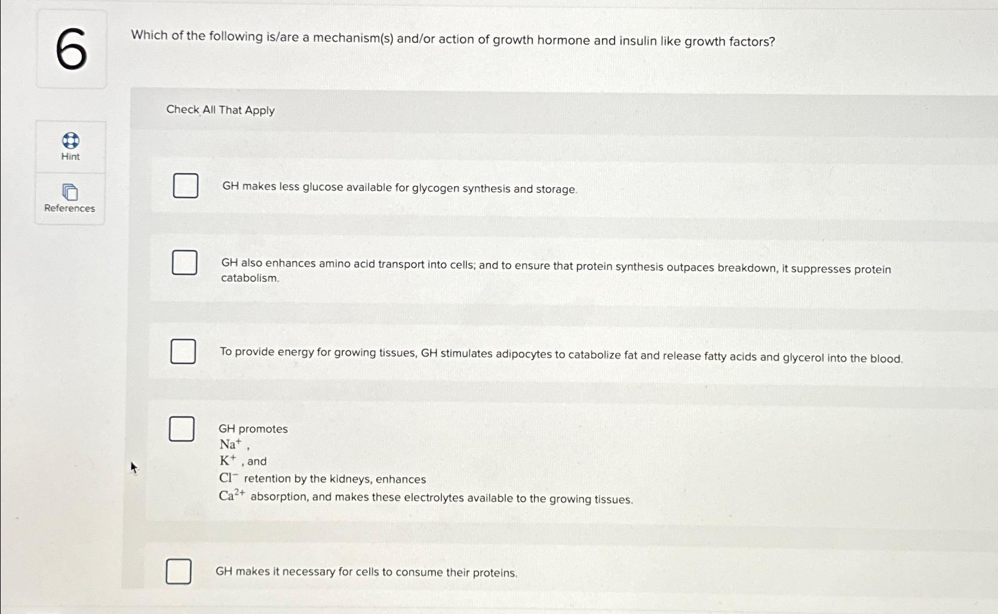The width and height of the screenshot is (998, 614).
Task: Check the box about cells consuming proteins
Action: pos(178,572)
